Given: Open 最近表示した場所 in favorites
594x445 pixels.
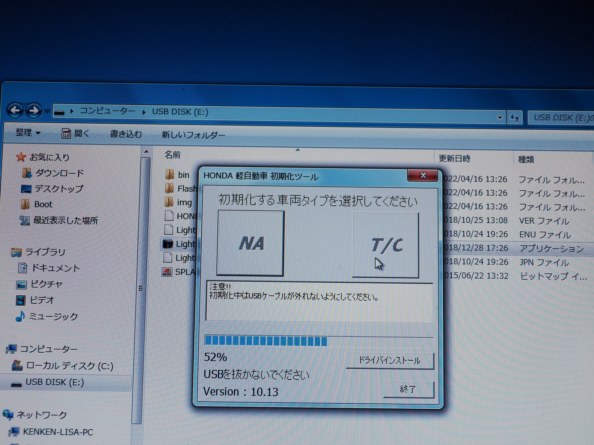Looking at the screenshot, I should point(59,220).
